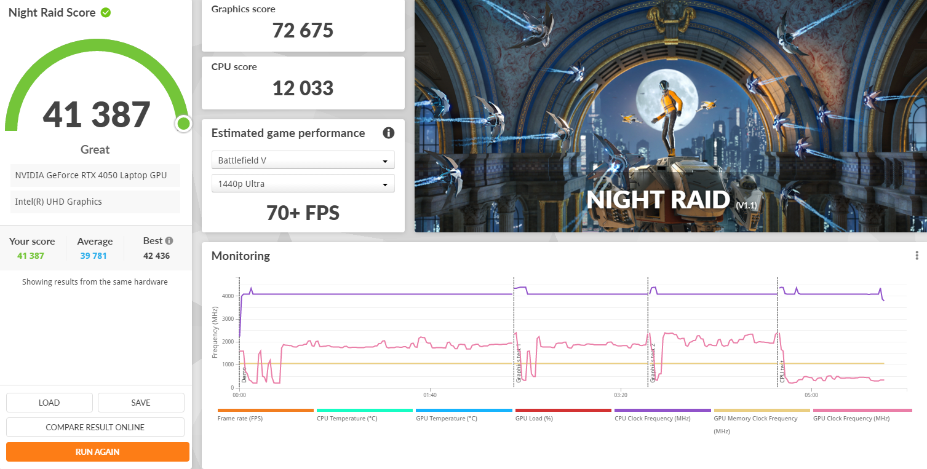Click the Graphics score value 72 675
The image size is (927, 469).
303,30
